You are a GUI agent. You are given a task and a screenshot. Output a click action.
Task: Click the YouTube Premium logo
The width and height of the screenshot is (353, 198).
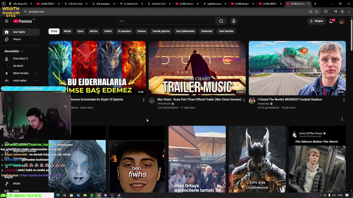pyautogui.click(x=23, y=21)
